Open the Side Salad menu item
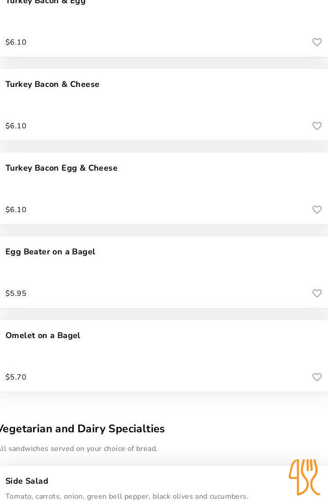Viewport: 328px width, 501px height. click(27, 481)
